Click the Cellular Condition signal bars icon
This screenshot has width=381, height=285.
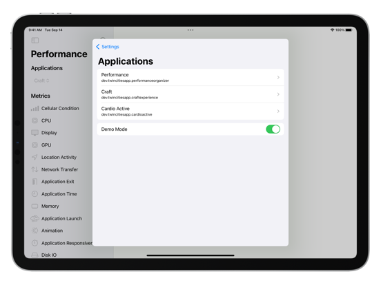pos(35,109)
